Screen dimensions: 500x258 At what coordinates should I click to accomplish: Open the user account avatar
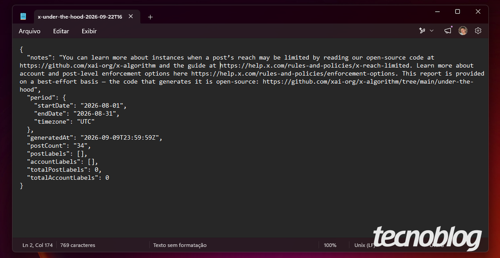(x=463, y=31)
